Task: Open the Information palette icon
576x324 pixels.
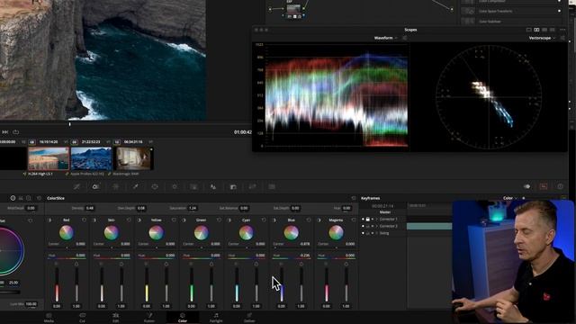Action: [560, 186]
